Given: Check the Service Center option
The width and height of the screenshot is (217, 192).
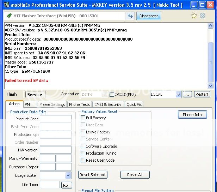Looking at the screenshot, I should tap(83, 139).
